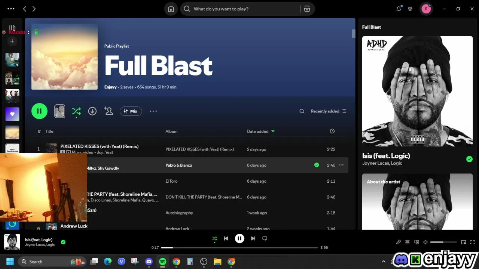Open the Mix options button
Viewport: 479px width, 269px height.
click(131, 111)
